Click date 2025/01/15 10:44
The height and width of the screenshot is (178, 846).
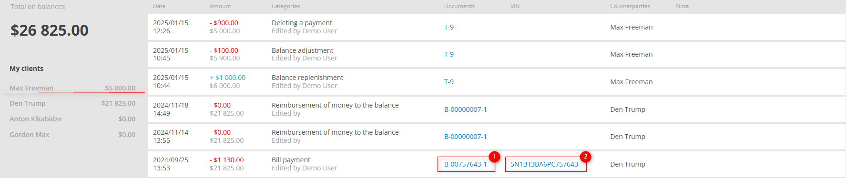[x=171, y=81]
